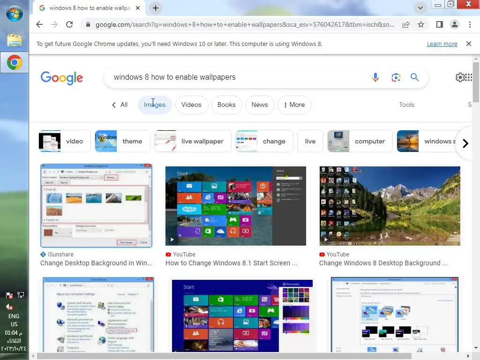The width and height of the screenshot is (480, 360).
Task: Open the Chrome three-dot menu
Action: pos(470,24)
